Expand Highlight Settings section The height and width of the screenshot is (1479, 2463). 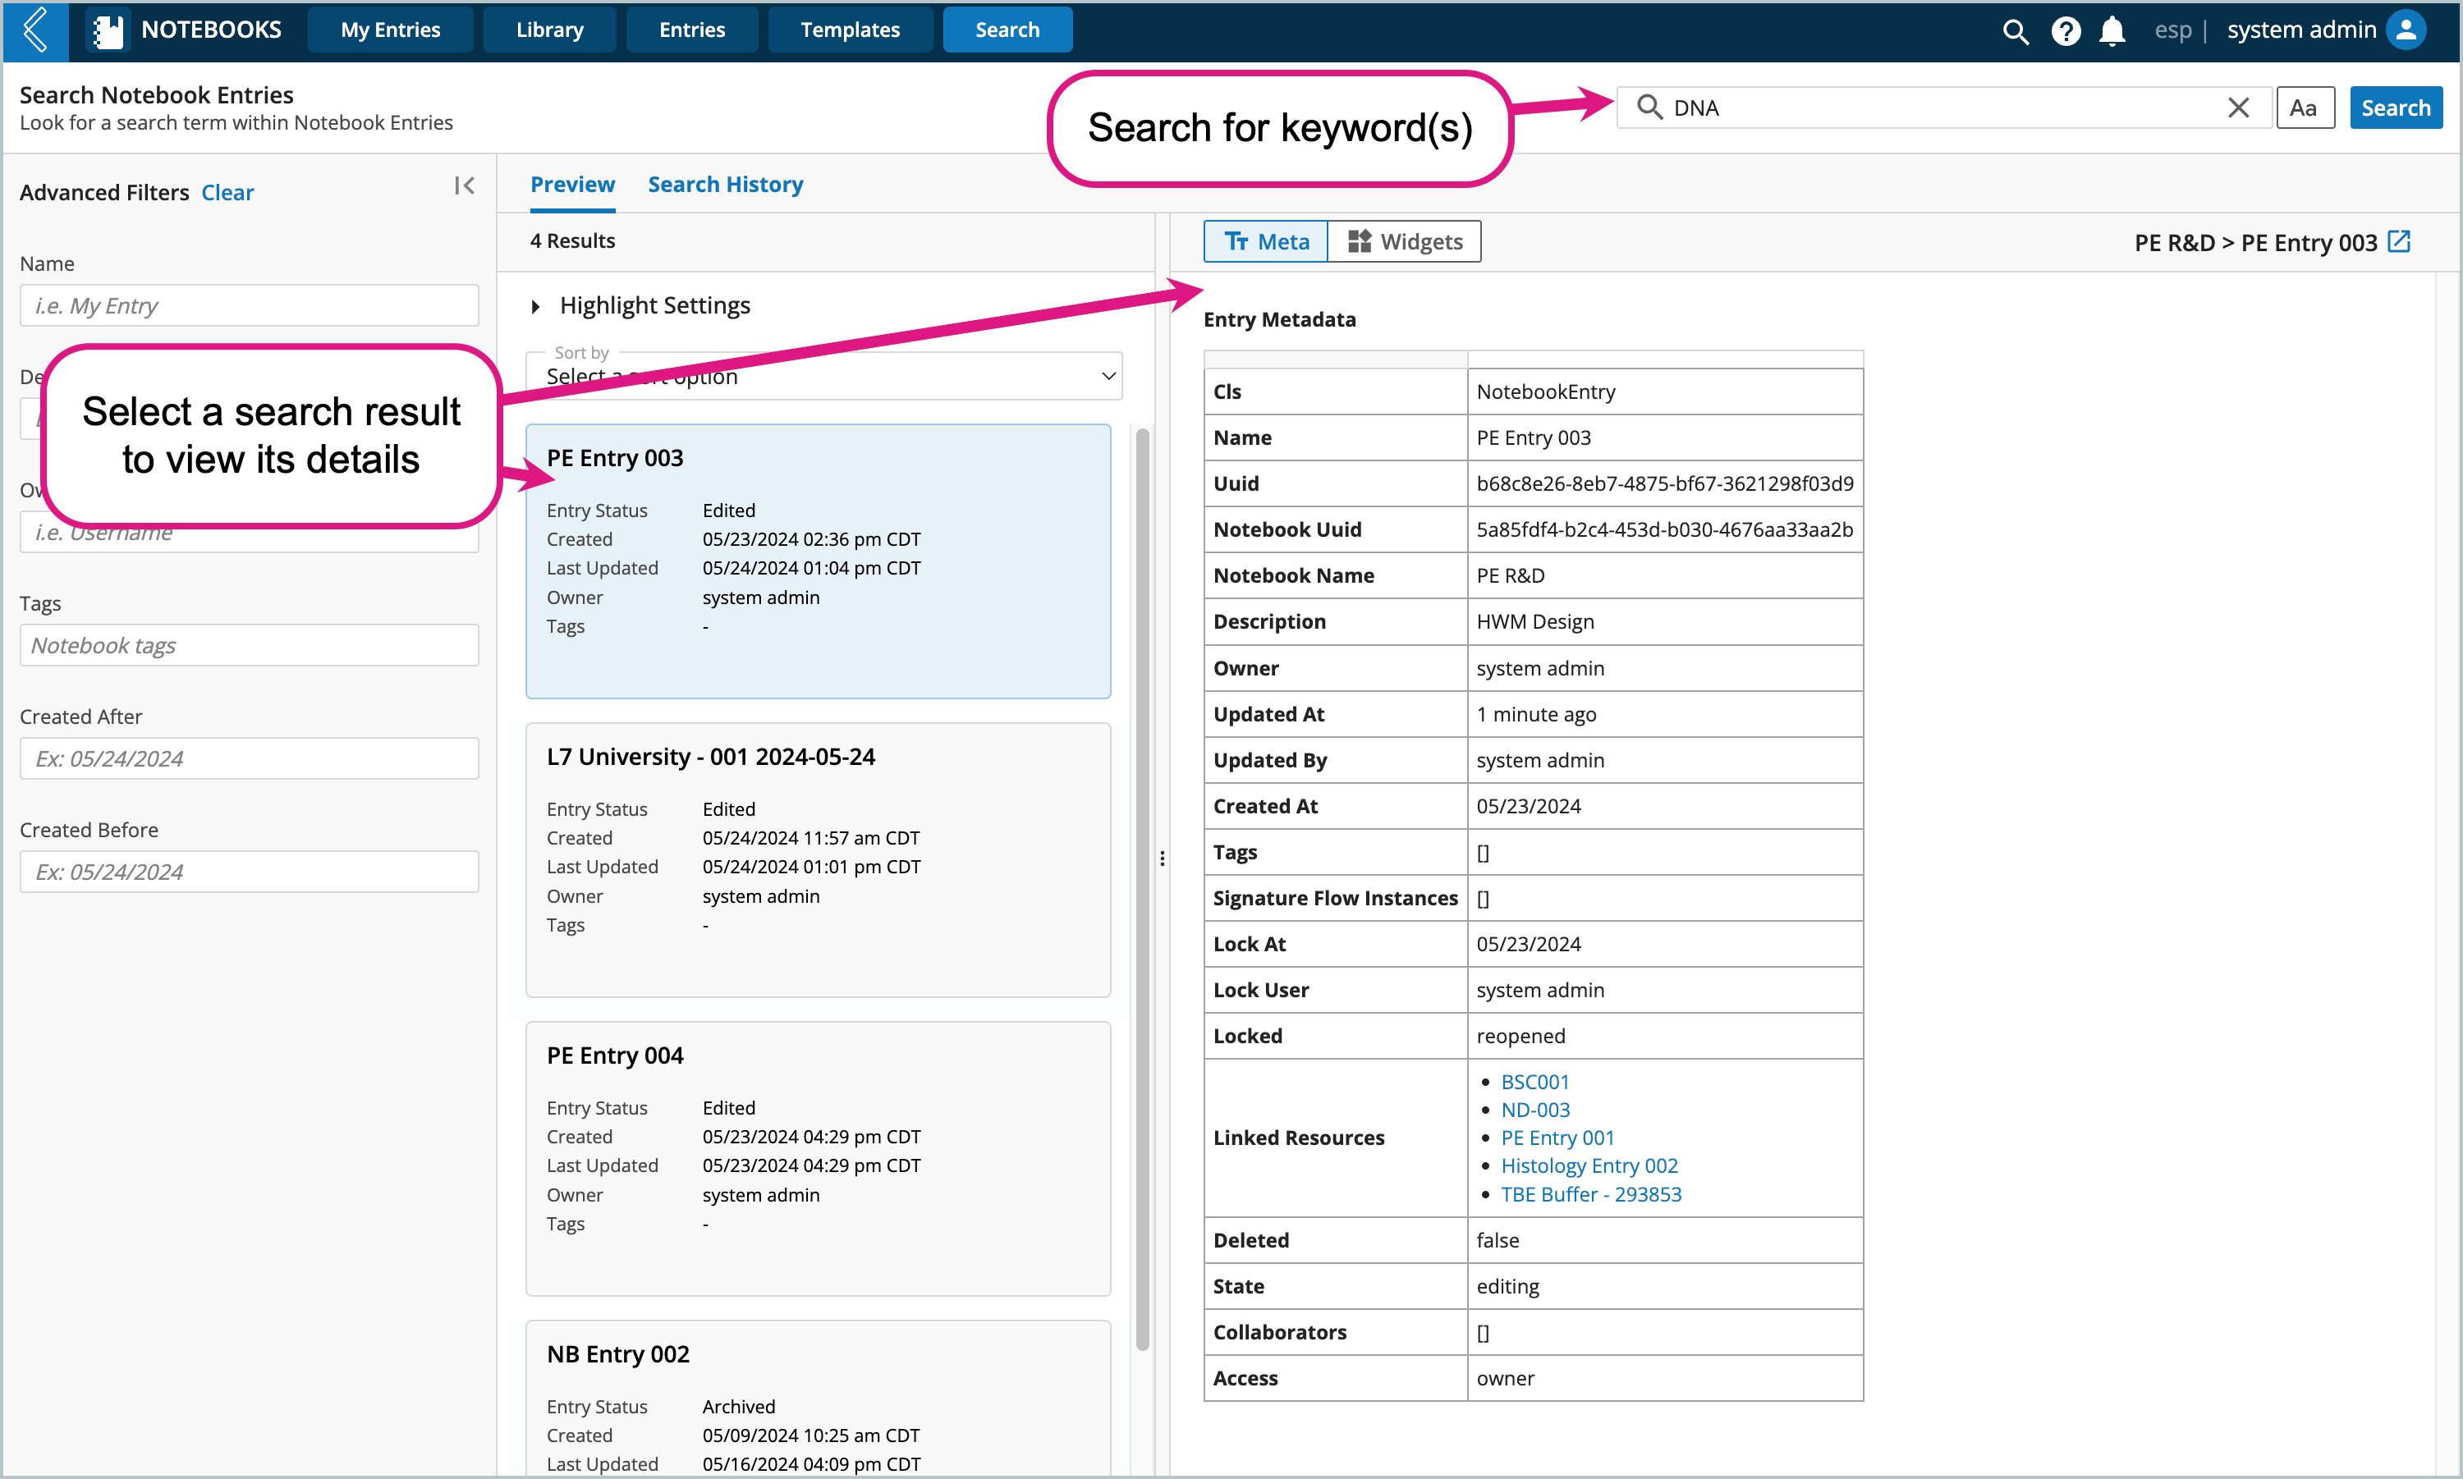[x=642, y=305]
